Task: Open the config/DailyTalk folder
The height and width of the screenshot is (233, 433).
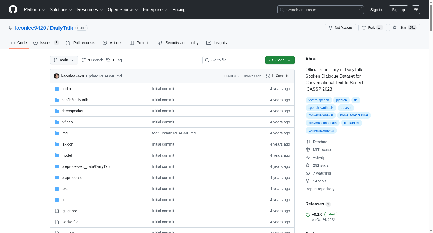Action: pyautogui.click(x=75, y=100)
